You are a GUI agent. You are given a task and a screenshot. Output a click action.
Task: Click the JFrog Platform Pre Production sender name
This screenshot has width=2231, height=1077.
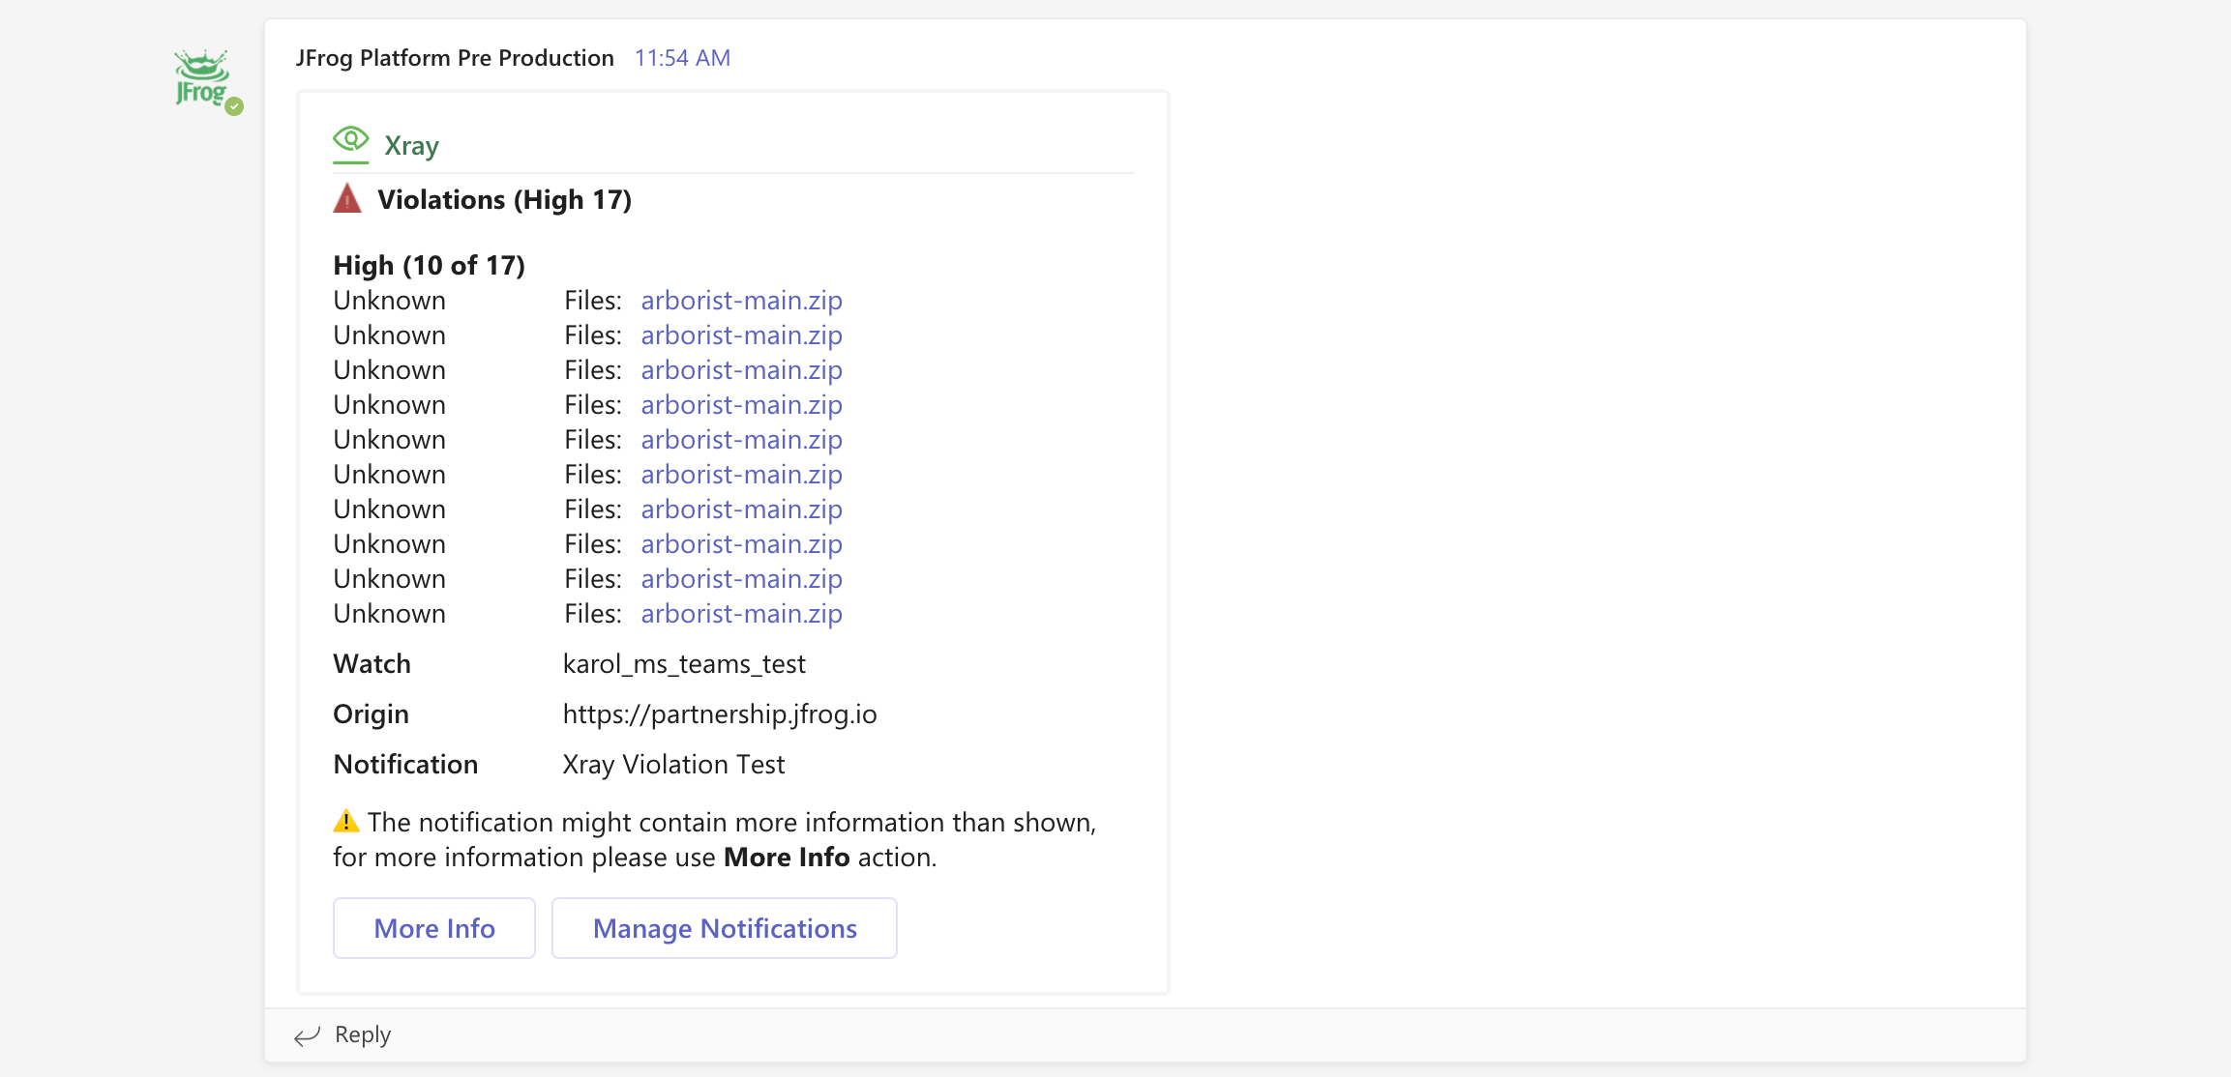(x=455, y=58)
